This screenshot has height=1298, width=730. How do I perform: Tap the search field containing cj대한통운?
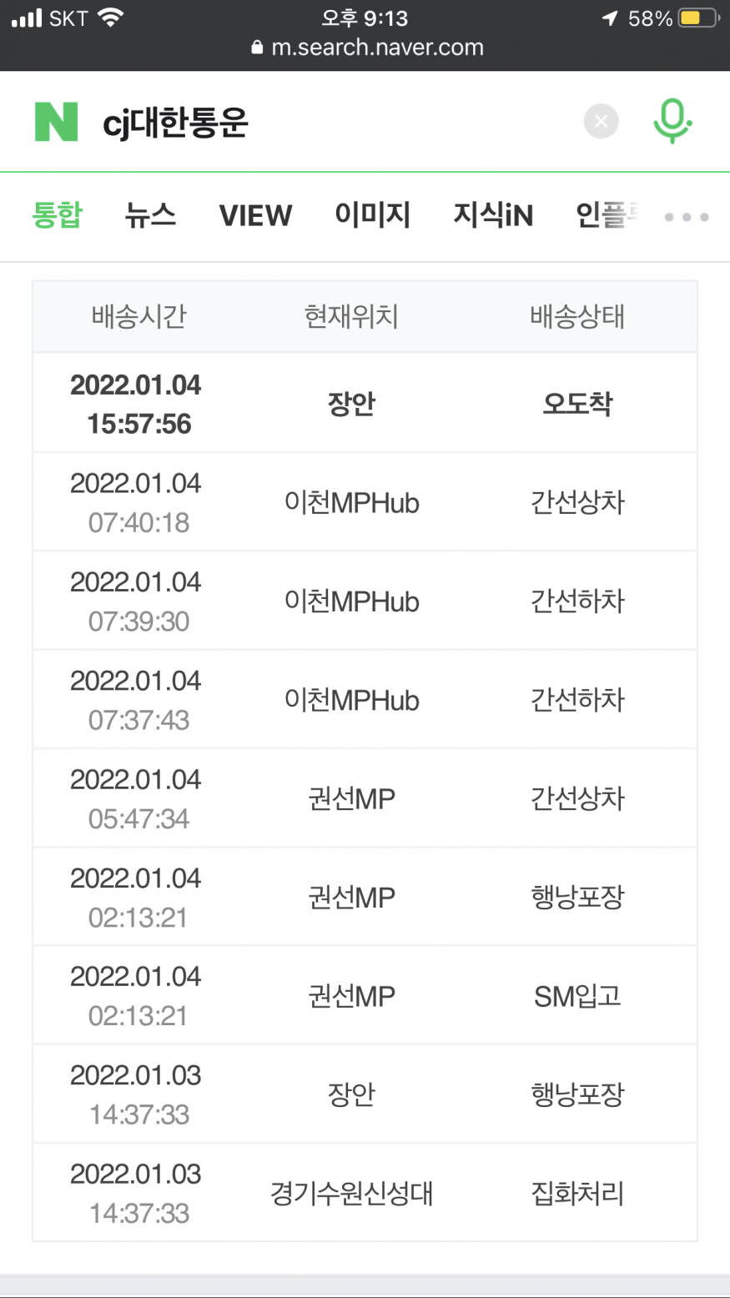coord(334,123)
